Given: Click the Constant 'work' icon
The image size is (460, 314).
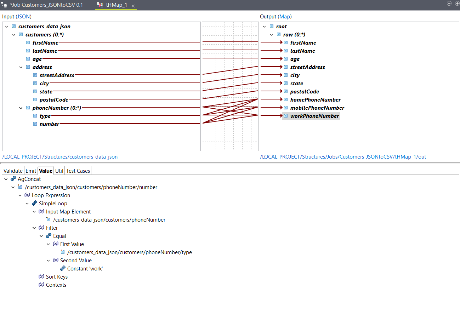Looking at the screenshot, I should pos(63,269).
